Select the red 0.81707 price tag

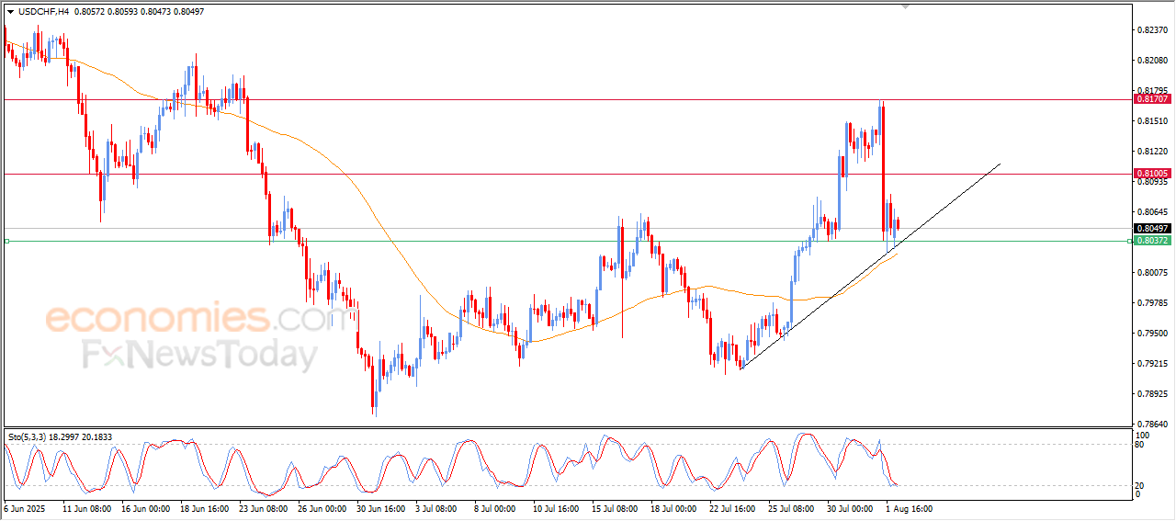1151,98
